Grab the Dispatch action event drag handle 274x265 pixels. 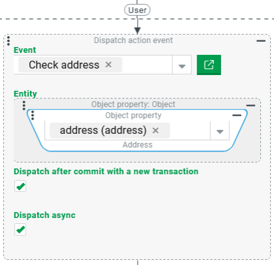[x=8, y=41]
